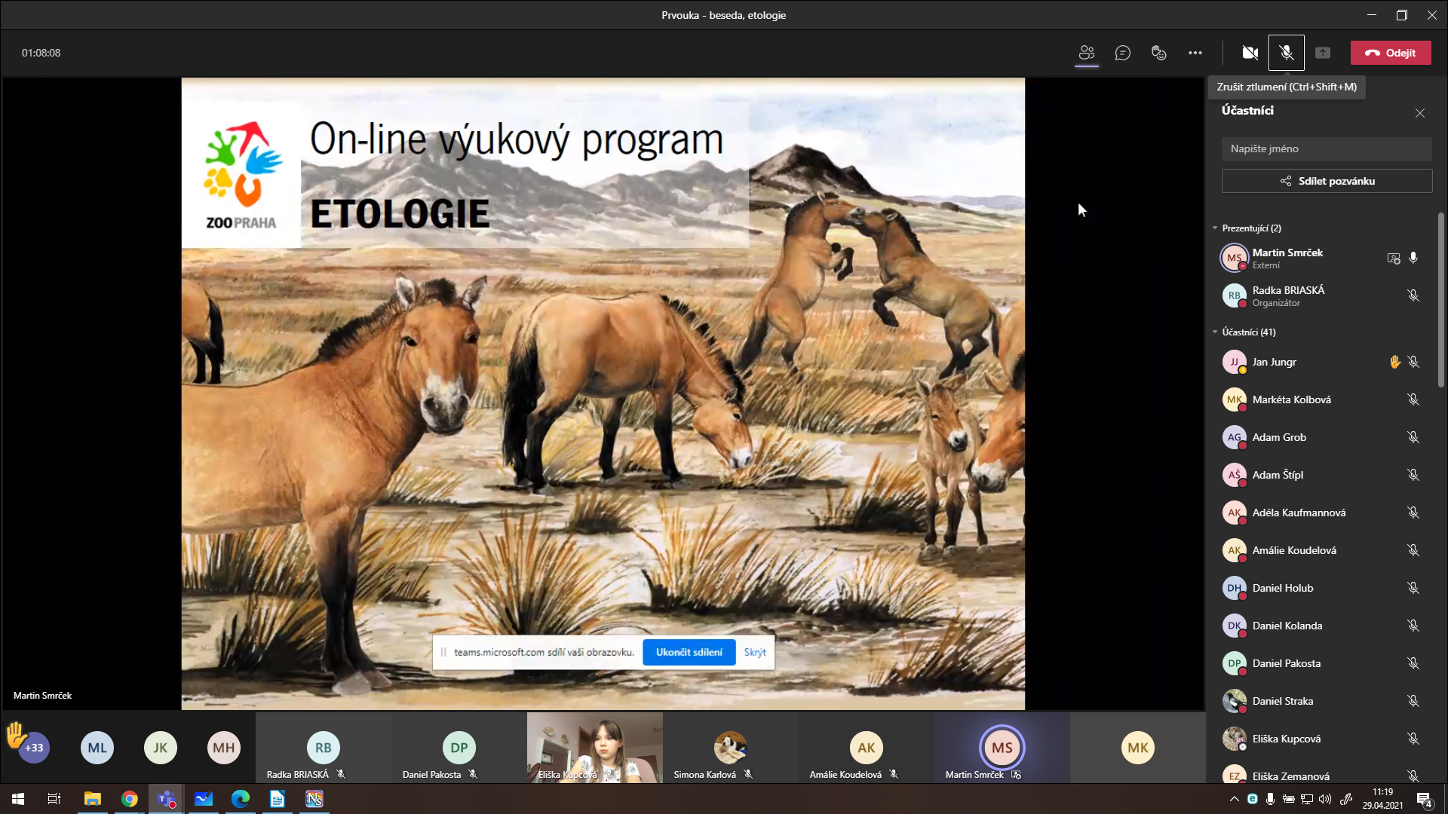Click Martin Smrček's microphone icon in list

click(x=1413, y=258)
